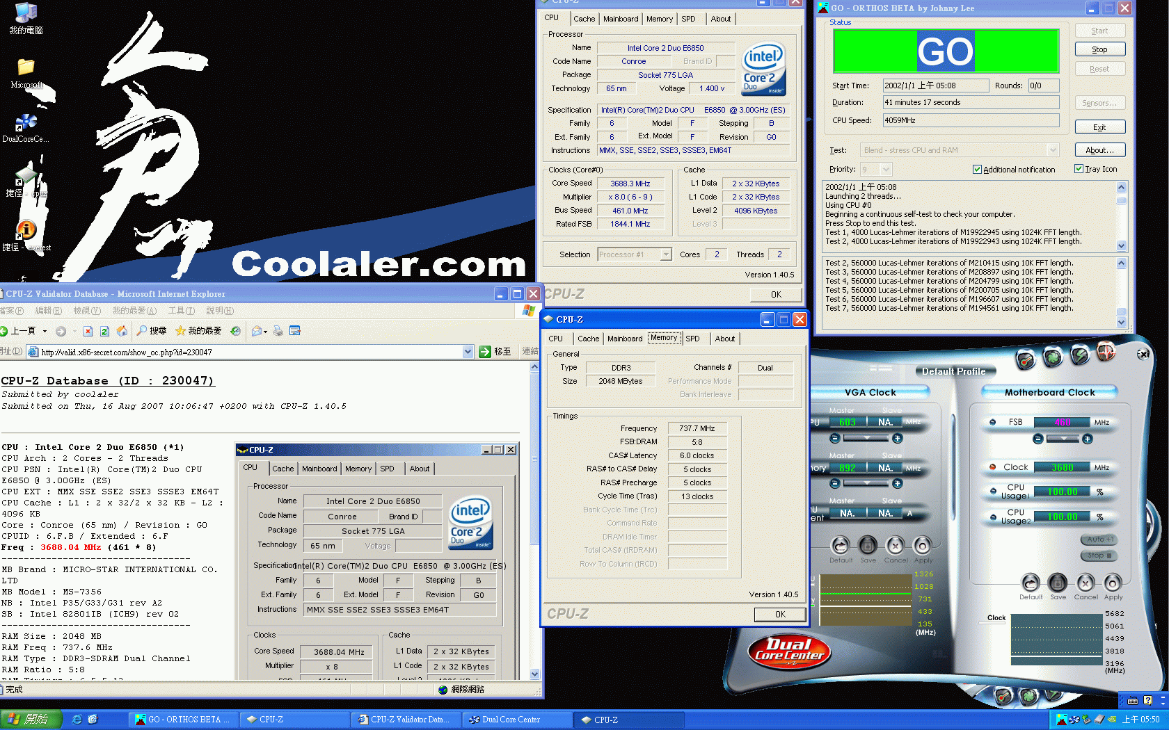Click the lightning bolt icon in Dual Core Center
The width and height of the screenshot is (1169, 730).
pos(1079,355)
